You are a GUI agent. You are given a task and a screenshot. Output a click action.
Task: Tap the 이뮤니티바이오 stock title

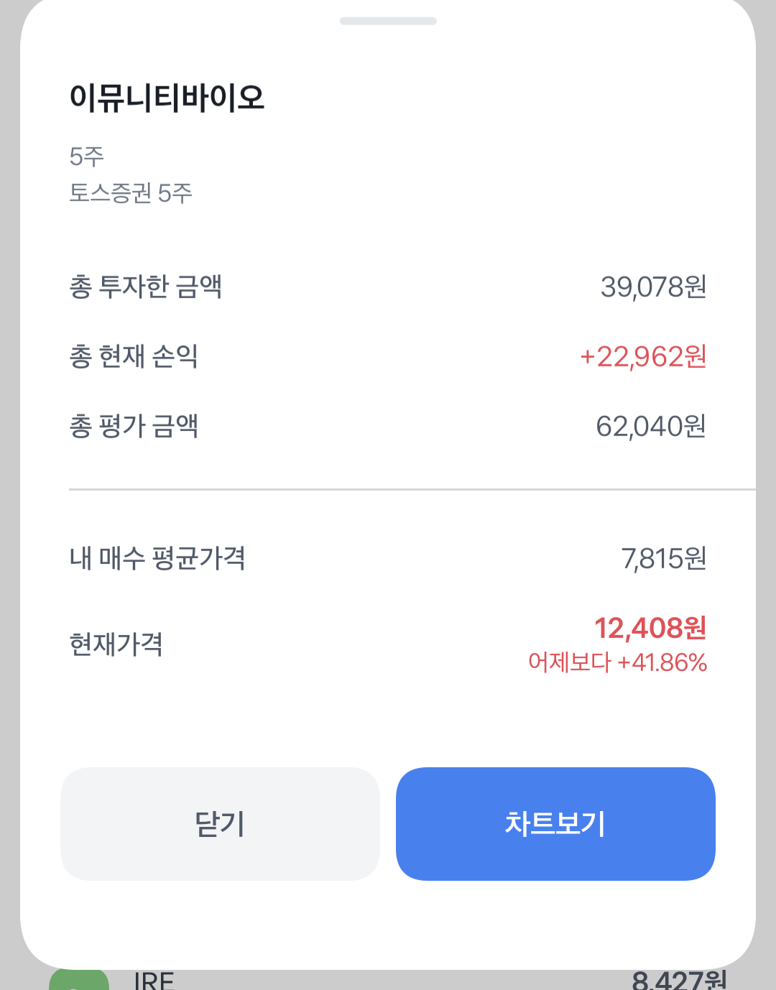click(x=167, y=98)
